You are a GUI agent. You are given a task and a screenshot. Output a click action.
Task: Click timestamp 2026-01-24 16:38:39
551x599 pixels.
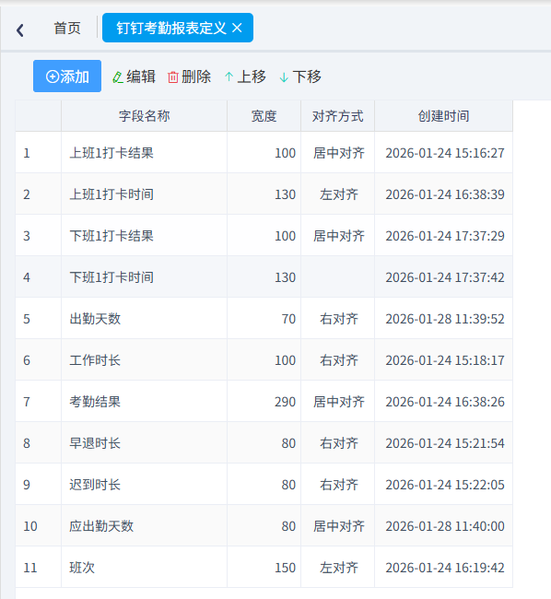(445, 194)
